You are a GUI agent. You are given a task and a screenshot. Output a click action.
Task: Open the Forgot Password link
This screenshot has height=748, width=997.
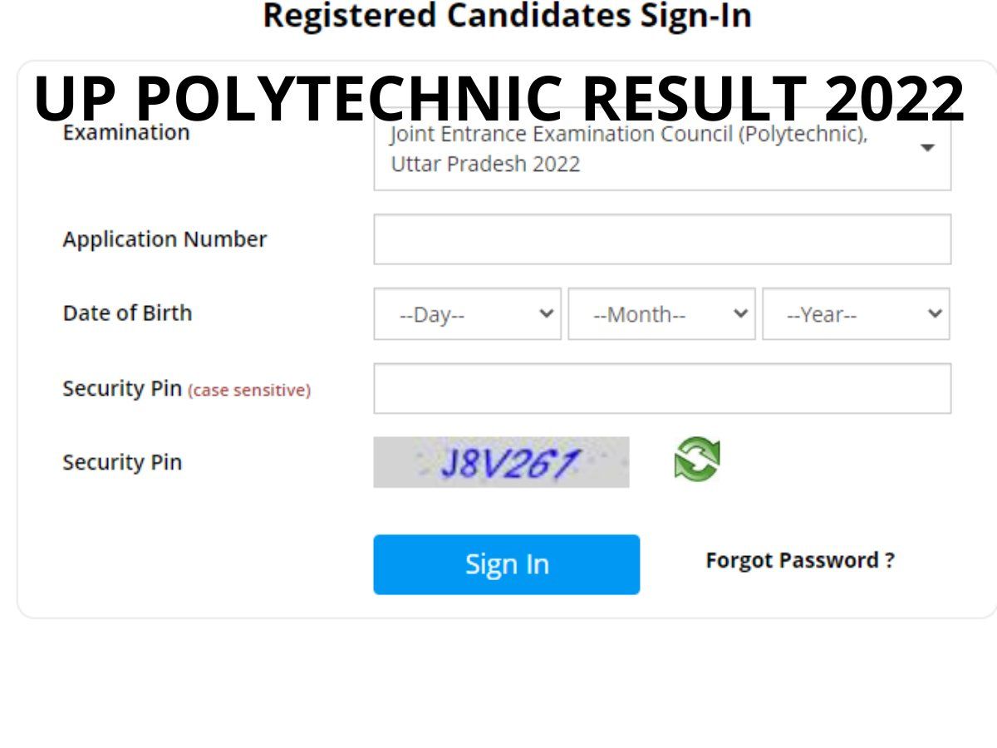tap(800, 559)
